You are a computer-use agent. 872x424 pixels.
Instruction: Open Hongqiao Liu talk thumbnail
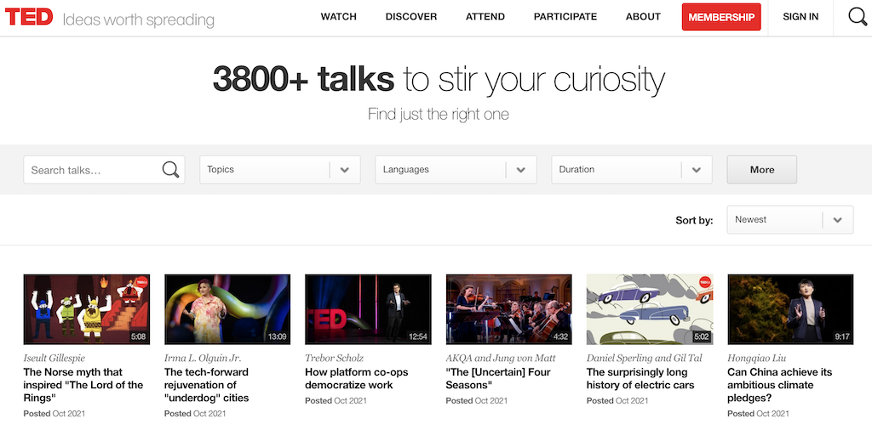coord(790,309)
